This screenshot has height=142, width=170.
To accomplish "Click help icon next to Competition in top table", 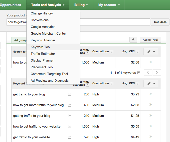I will [112, 52].
